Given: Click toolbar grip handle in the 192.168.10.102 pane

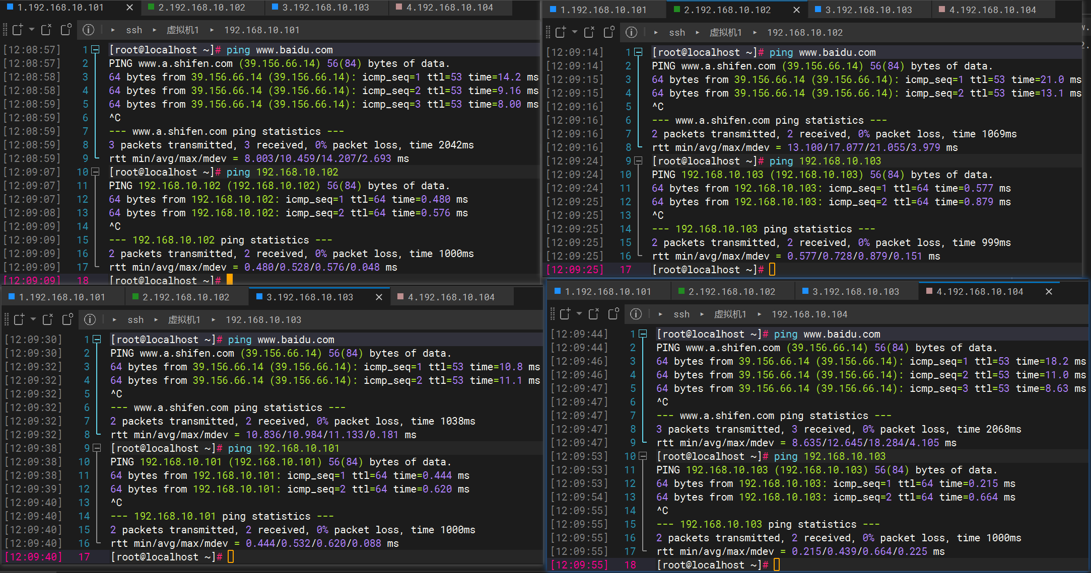Looking at the screenshot, I should point(548,33).
